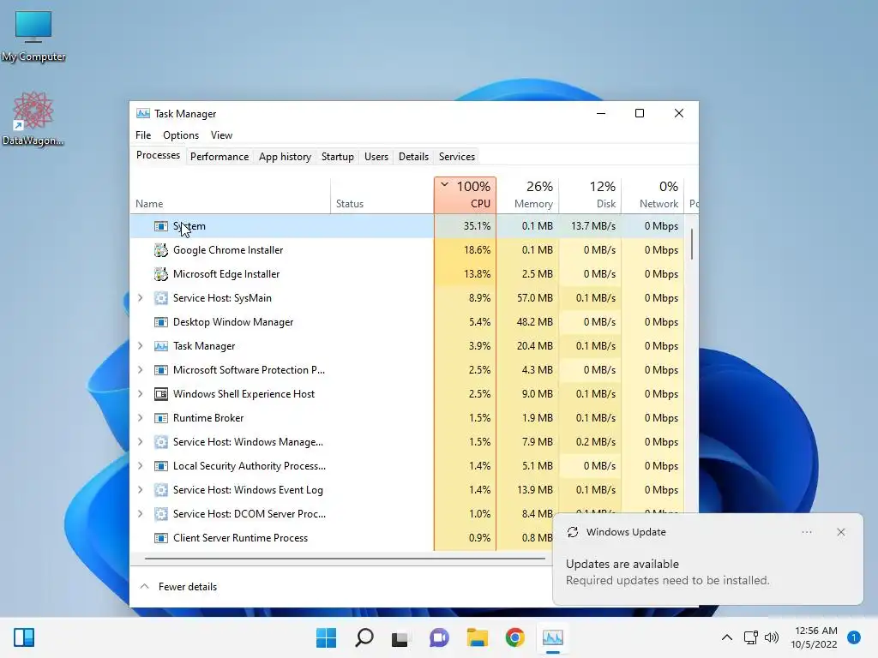Open taskbar Search
The image size is (878, 658).
(x=364, y=637)
